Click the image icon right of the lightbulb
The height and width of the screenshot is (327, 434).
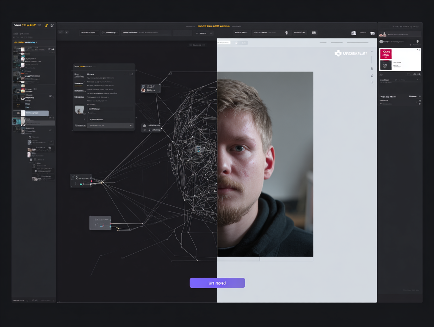pos(314,33)
